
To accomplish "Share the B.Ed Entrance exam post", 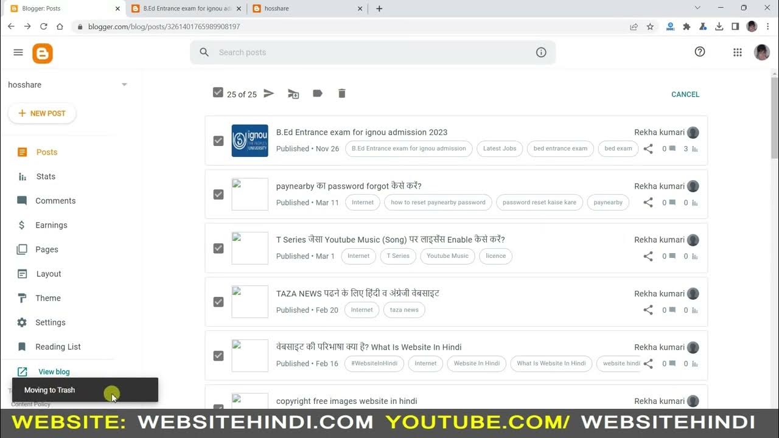I will 648,148.
